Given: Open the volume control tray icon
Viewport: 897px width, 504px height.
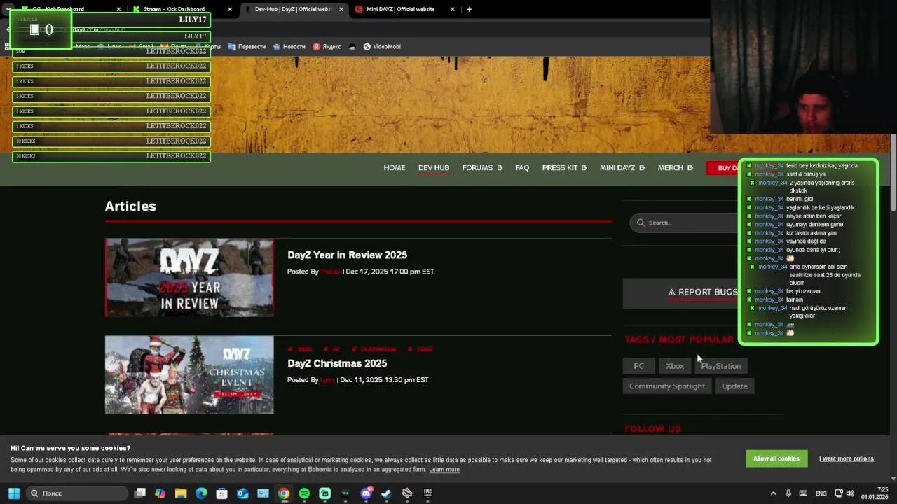Looking at the screenshot, I should pyautogui.click(x=850, y=493).
